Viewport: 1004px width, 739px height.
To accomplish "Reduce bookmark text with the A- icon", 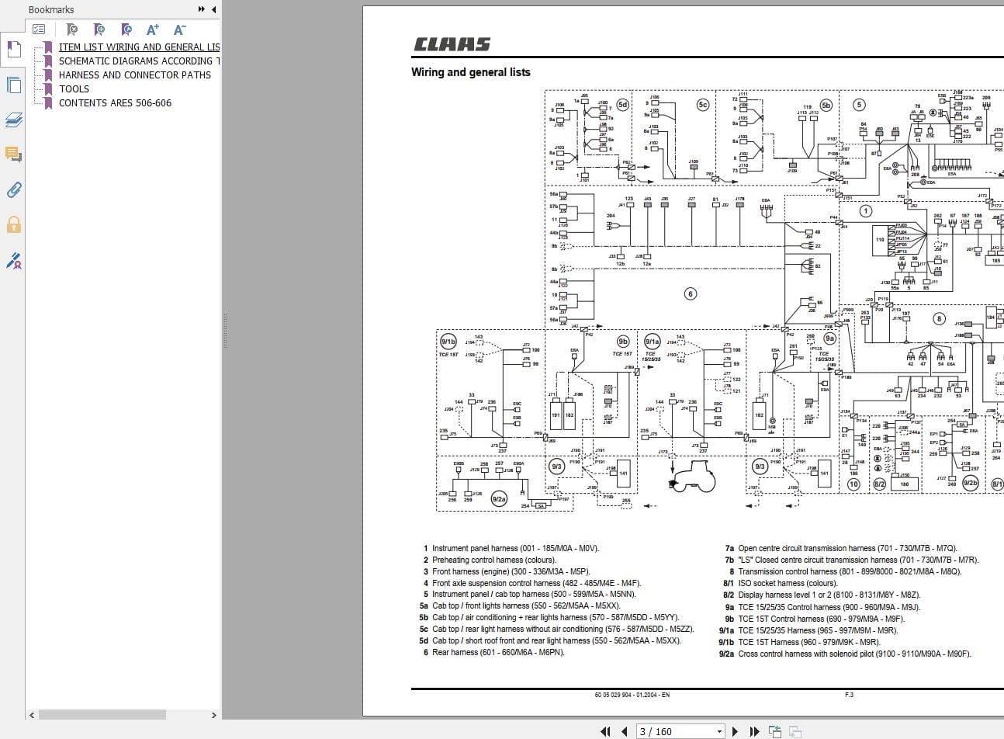I will (179, 29).
